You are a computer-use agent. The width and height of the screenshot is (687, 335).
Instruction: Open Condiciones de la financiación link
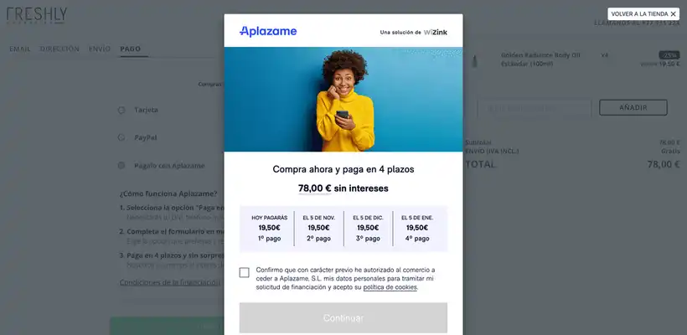coord(170,282)
